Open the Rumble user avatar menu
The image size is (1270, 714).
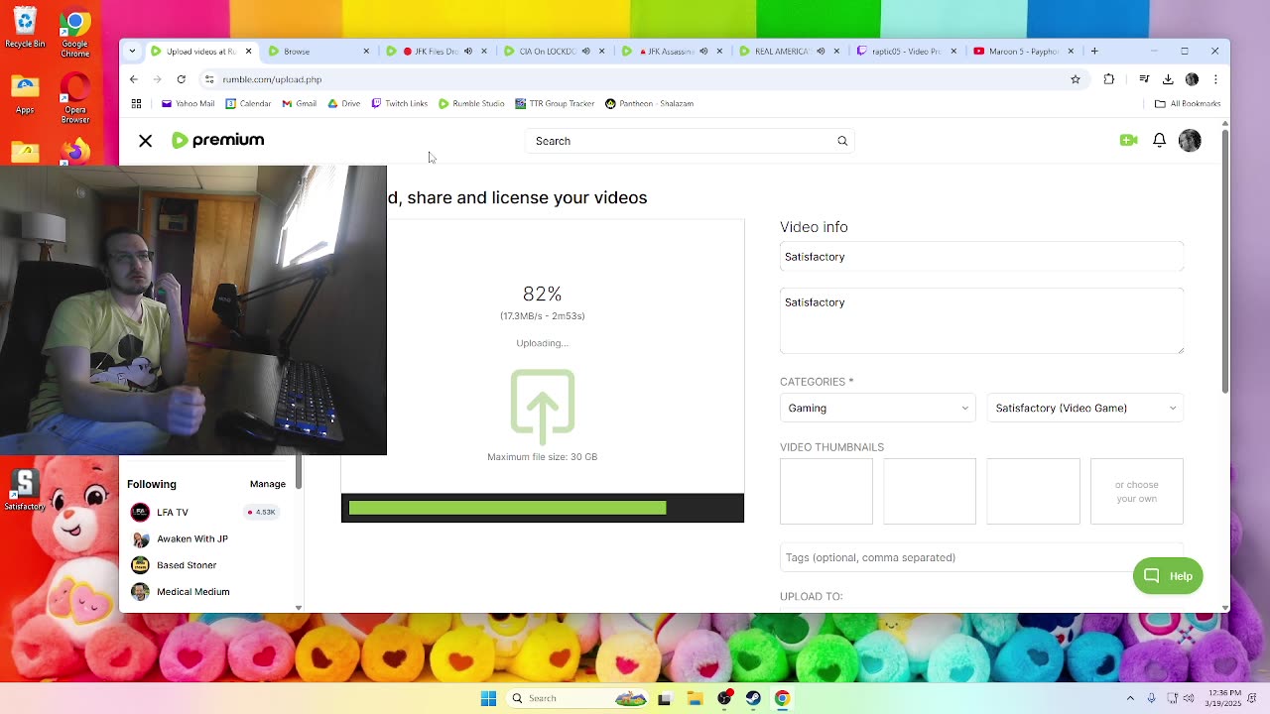pyautogui.click(x=1190, y=141)
